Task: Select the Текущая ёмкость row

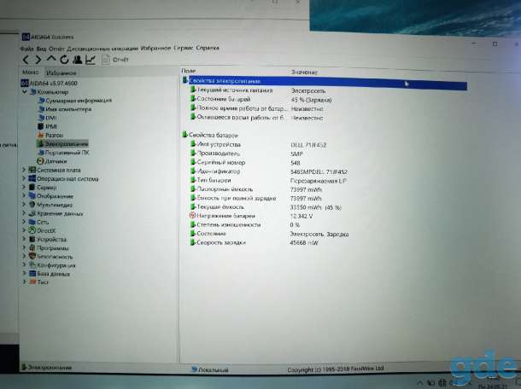Action: 266,207
